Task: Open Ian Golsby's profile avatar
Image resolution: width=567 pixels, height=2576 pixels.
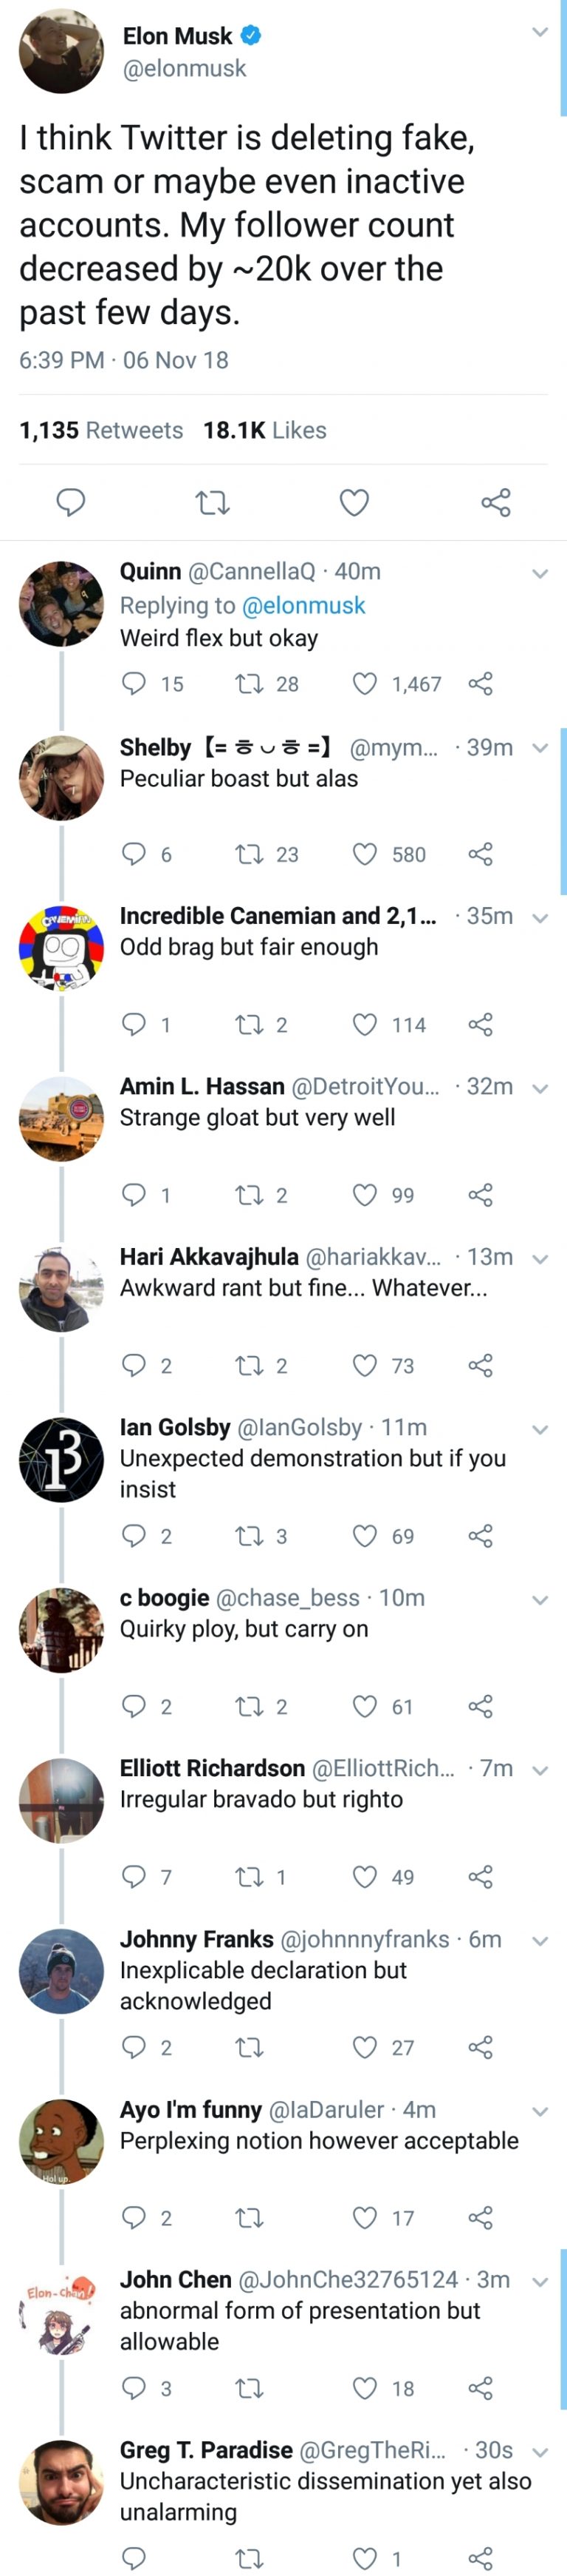Action: [x=61, y=1460]
